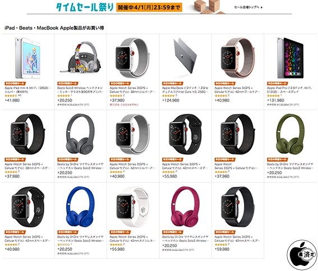This screenshot has height=271, width=318.
Task: Select the gold Apple Watch with pink loop
Action: (x=238, y=58)
